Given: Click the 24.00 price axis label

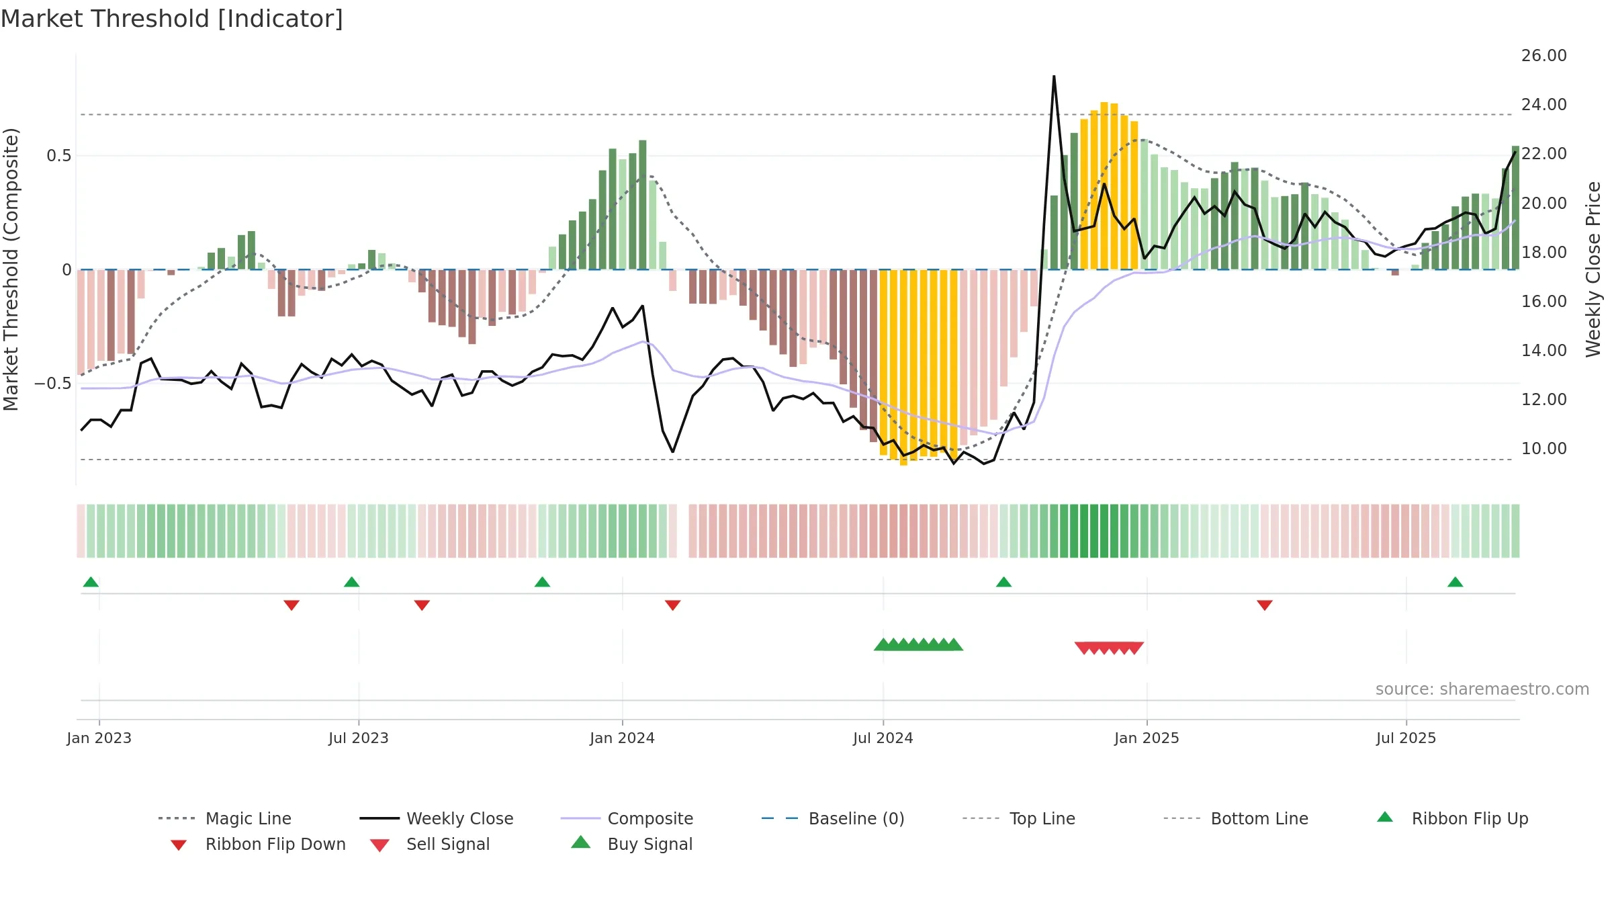Looking at the screenshot, I should [x=1543, y=105].
